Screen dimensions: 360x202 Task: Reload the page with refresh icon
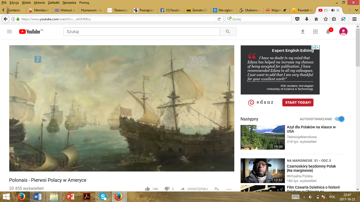219,19
